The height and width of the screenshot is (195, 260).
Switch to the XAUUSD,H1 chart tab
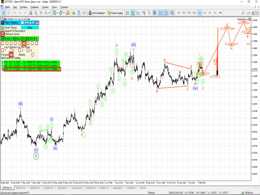117,188
